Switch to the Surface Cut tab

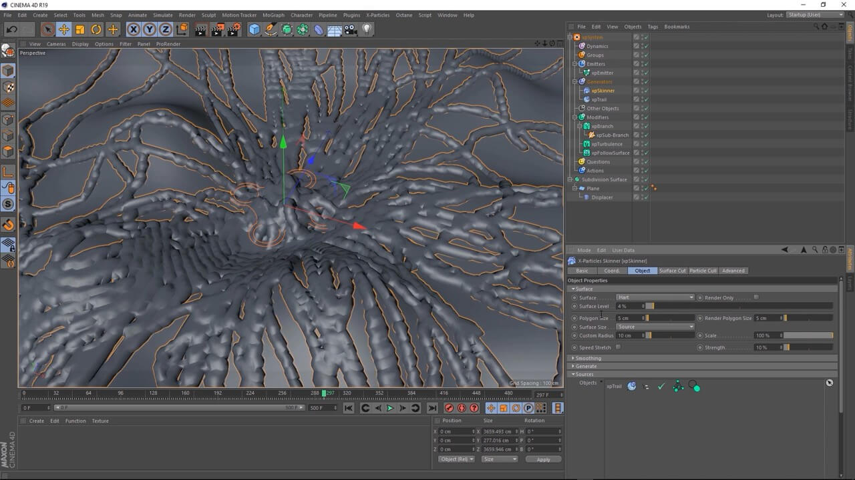[x=672, y=271]
